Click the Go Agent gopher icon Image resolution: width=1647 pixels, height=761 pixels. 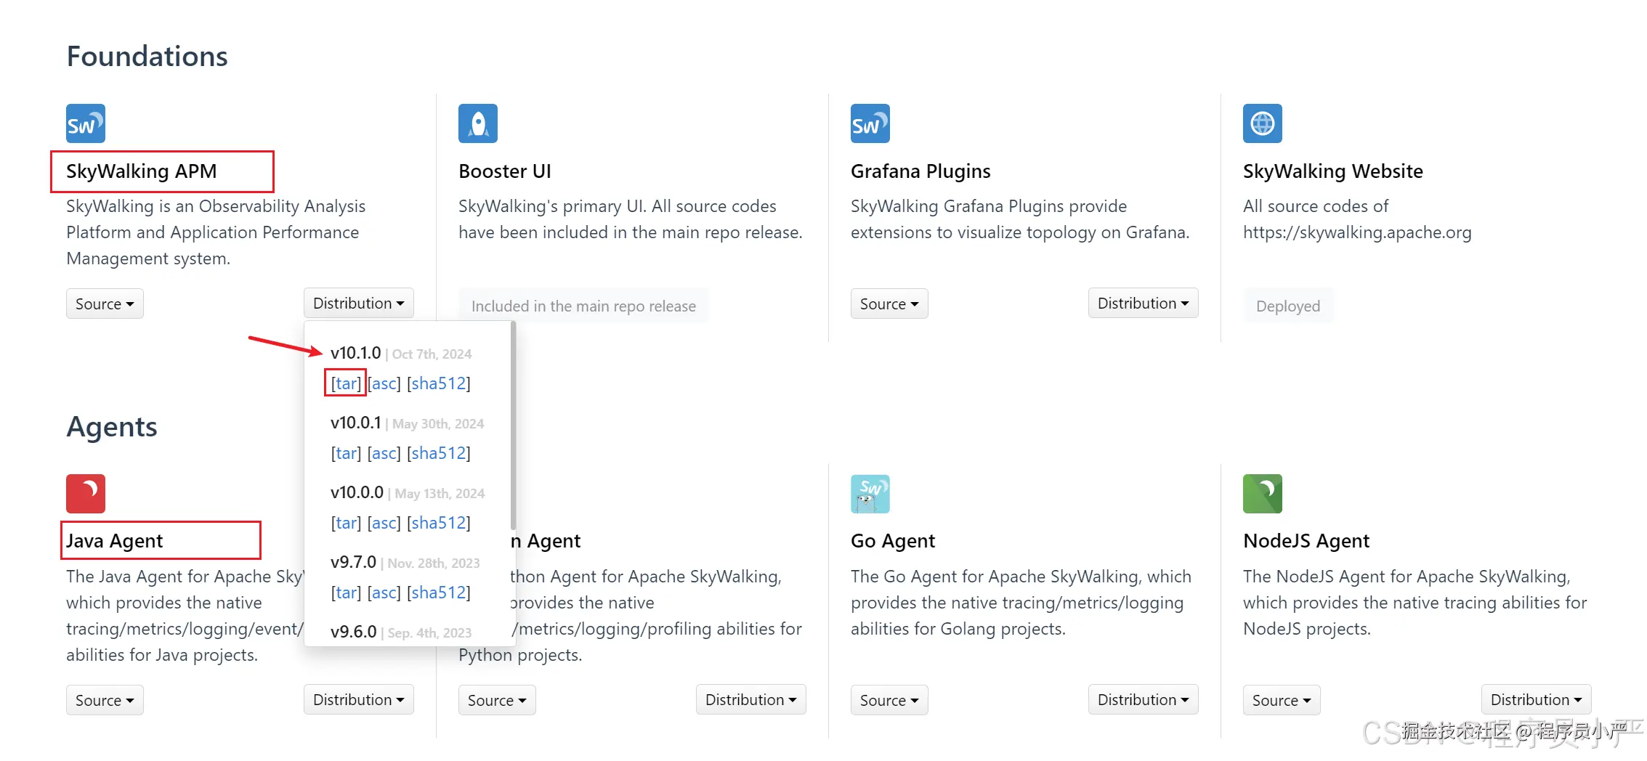[x=870, y=494]
